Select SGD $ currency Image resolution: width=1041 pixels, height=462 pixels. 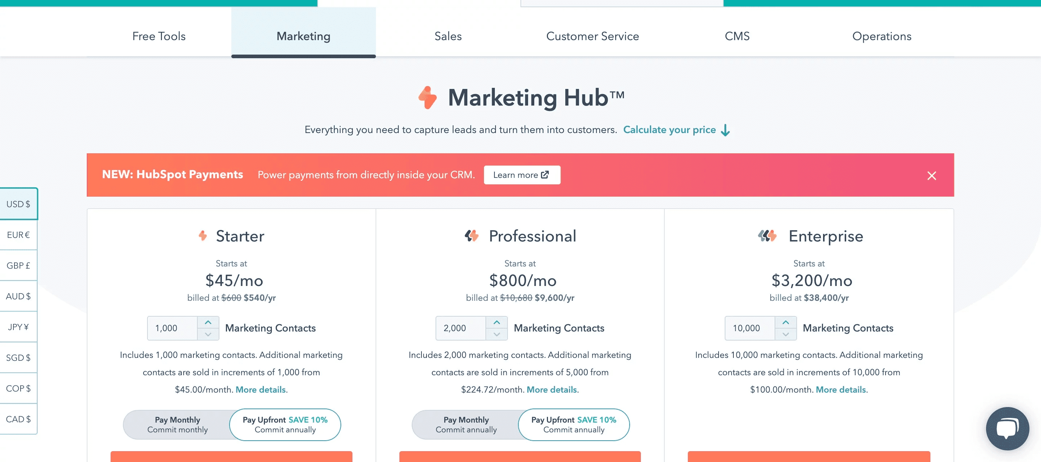(18, 358)
